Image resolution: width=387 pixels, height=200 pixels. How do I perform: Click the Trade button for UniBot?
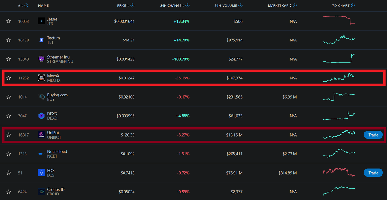pyautogui.click(x=373, y=135)
